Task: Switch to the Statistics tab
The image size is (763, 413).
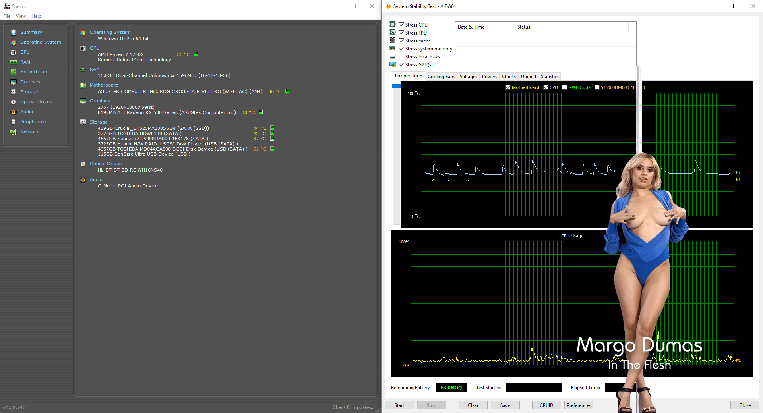Action: (550, 77)
